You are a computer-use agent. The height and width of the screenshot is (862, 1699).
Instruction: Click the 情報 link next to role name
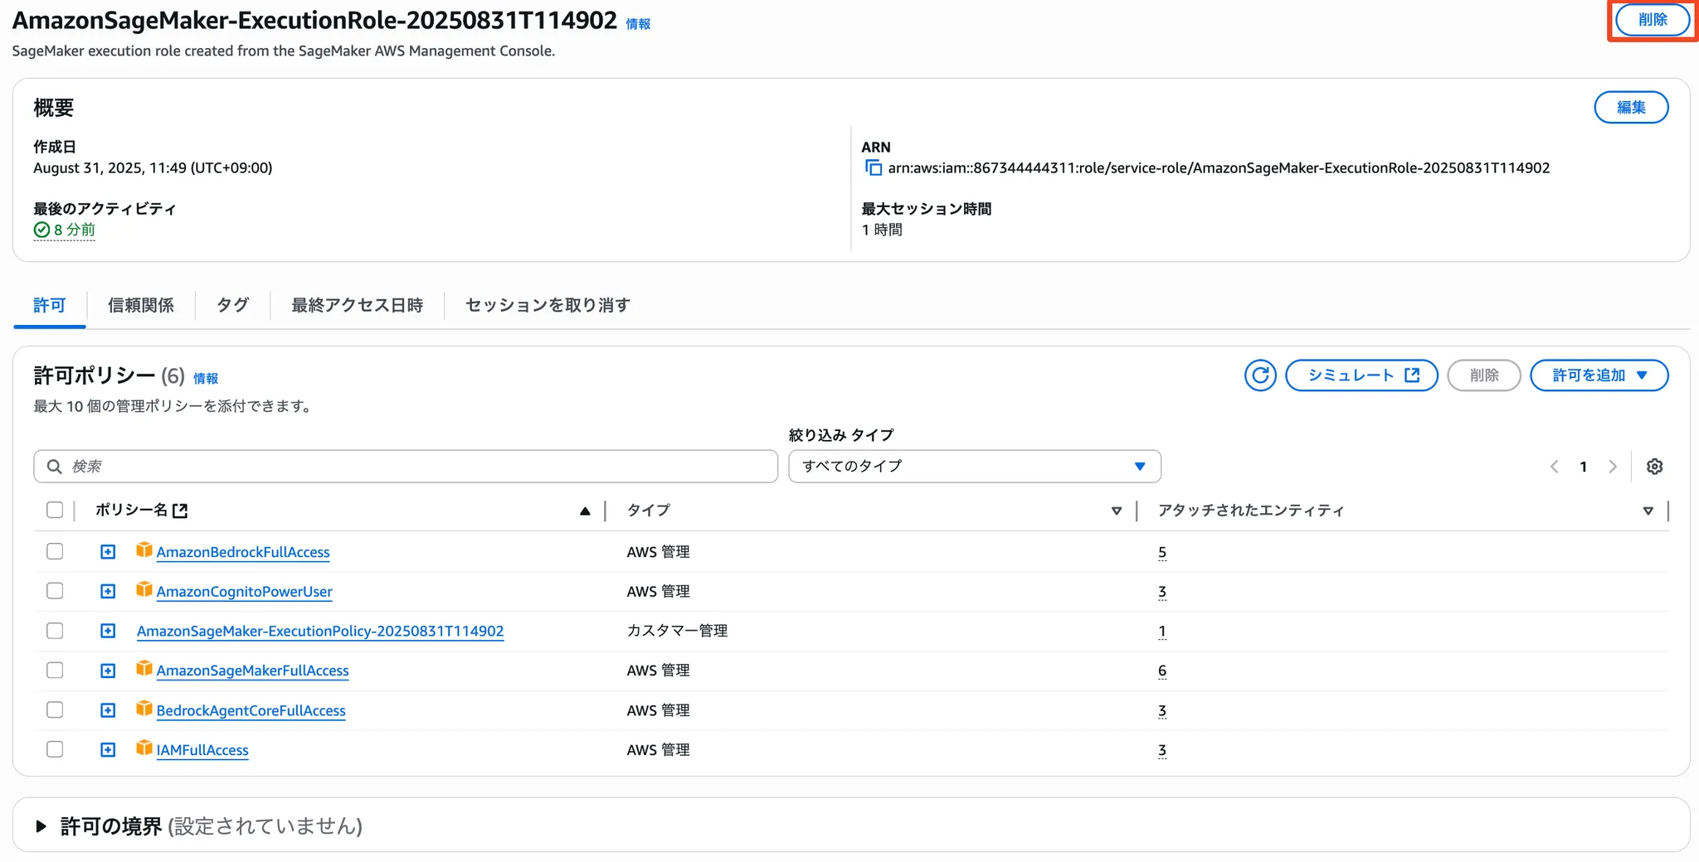click(x=638, y=24)
